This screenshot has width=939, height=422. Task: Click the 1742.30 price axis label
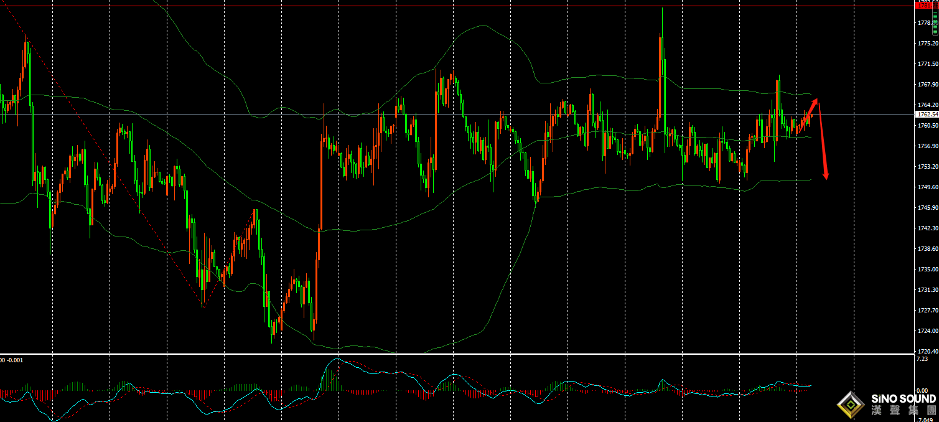927,228
